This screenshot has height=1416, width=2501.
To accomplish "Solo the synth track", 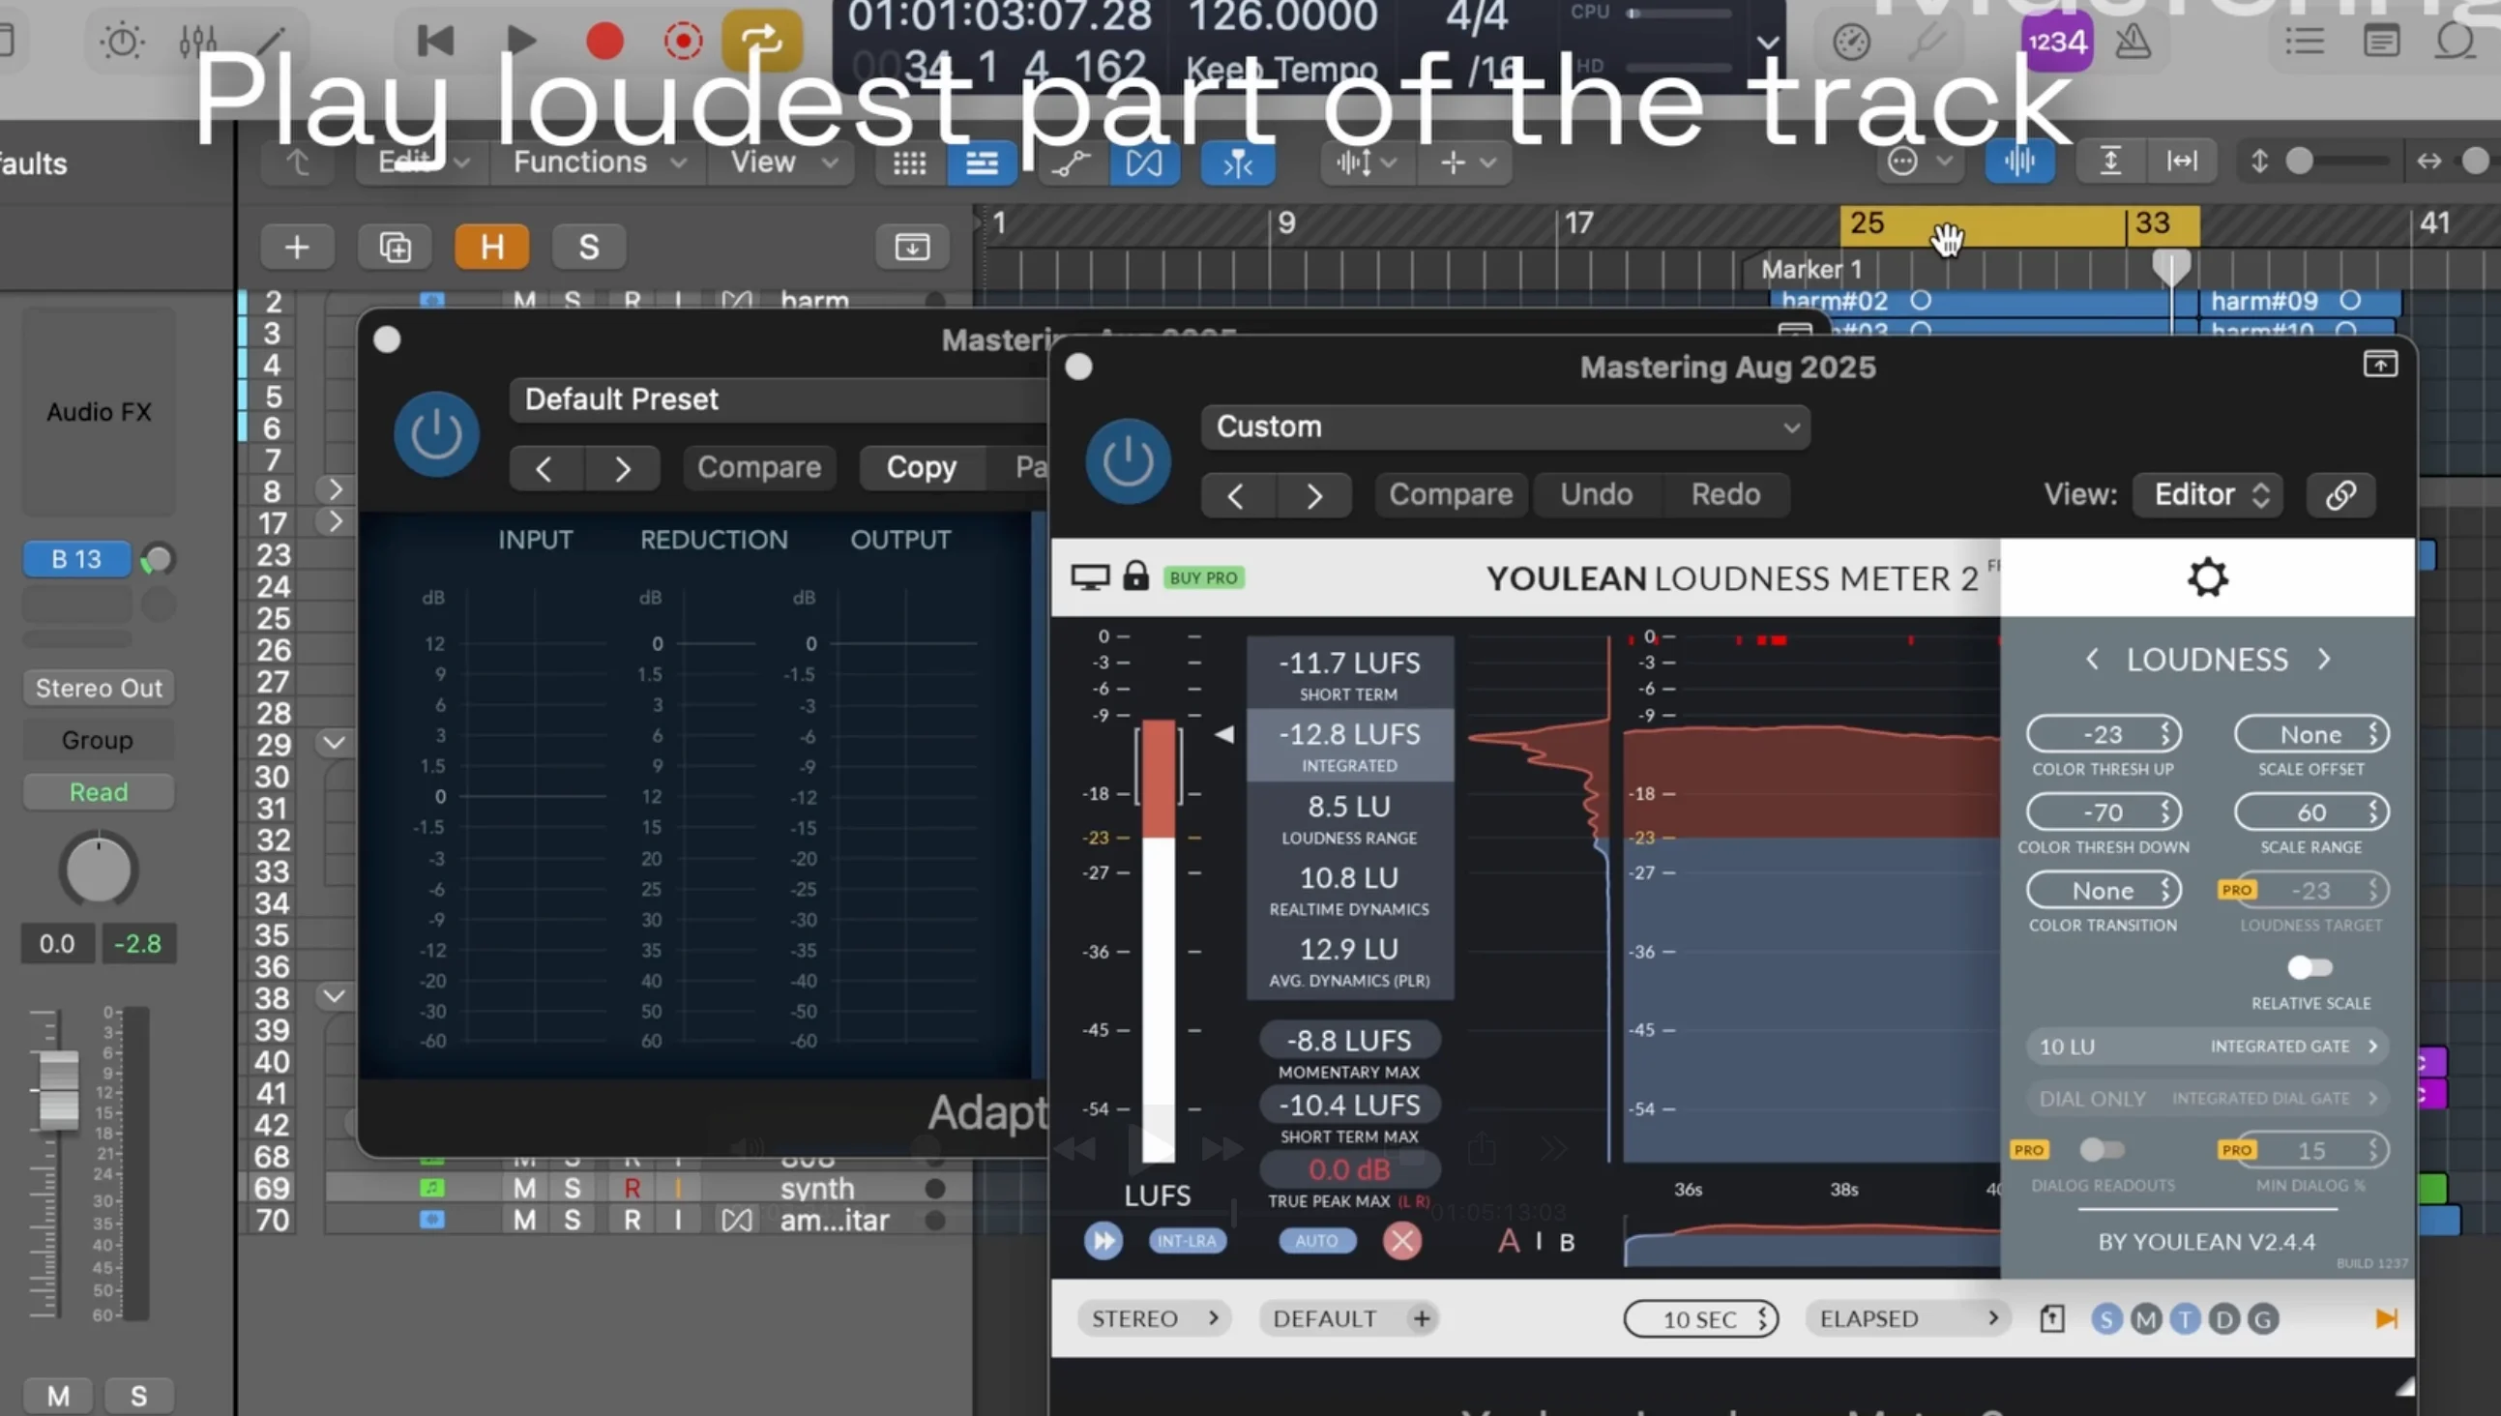I will [x=572, y=1188].
